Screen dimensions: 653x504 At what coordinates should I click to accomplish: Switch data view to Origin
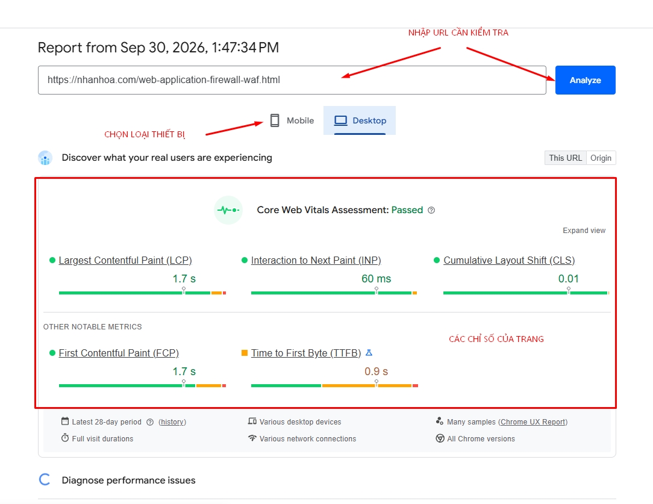tap(601, 158)
